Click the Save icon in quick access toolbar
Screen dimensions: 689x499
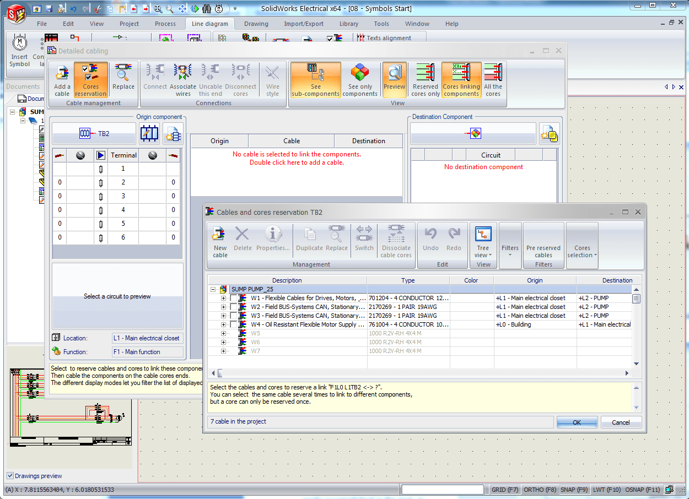(x=49, y=9)
